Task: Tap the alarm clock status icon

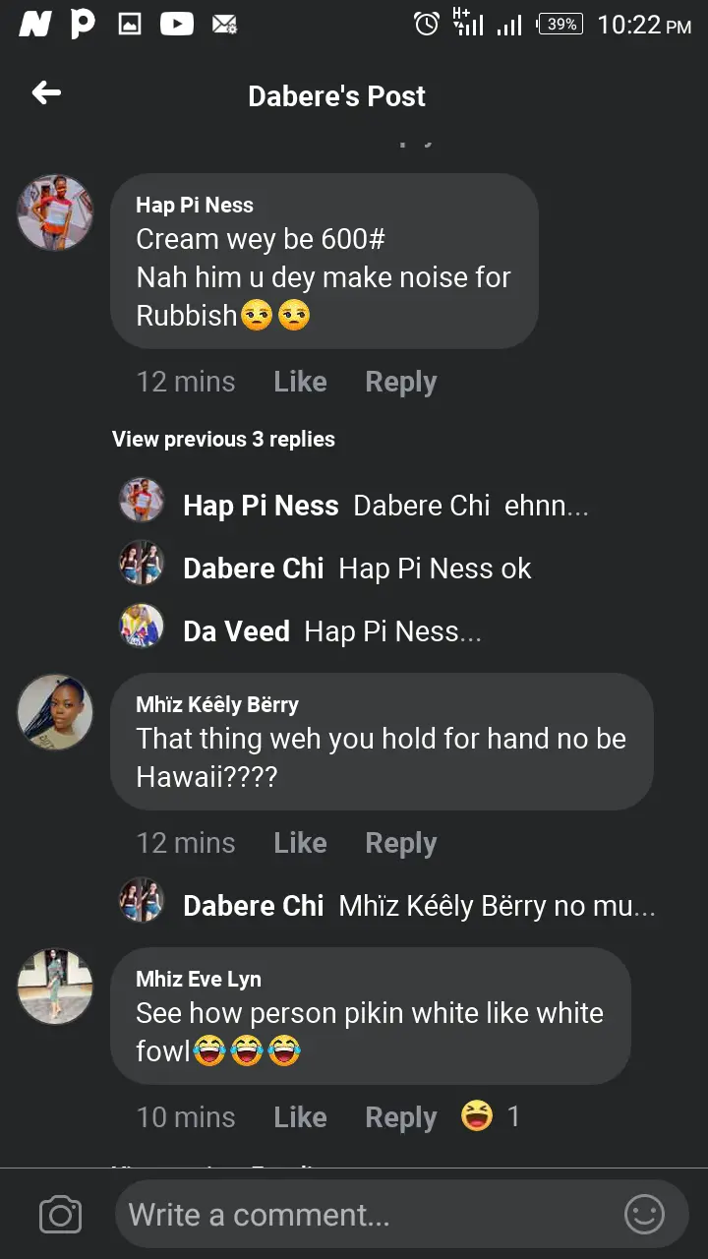Action: tap(427, 25)
